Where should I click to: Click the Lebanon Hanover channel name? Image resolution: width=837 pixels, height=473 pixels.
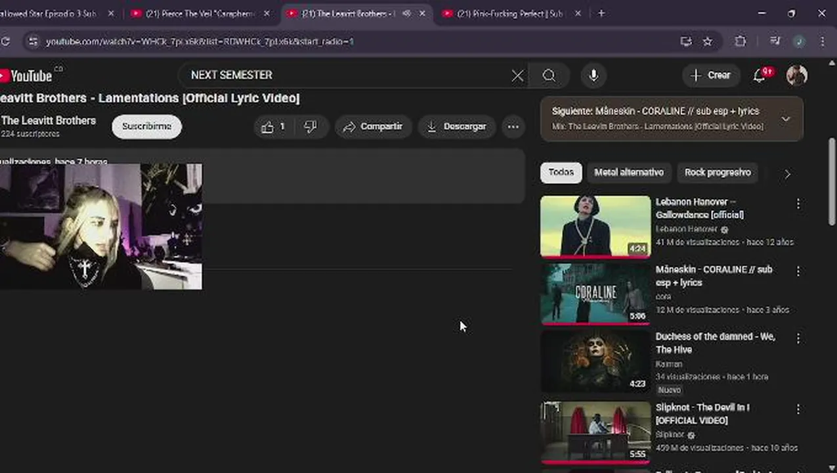coord(686,229)
